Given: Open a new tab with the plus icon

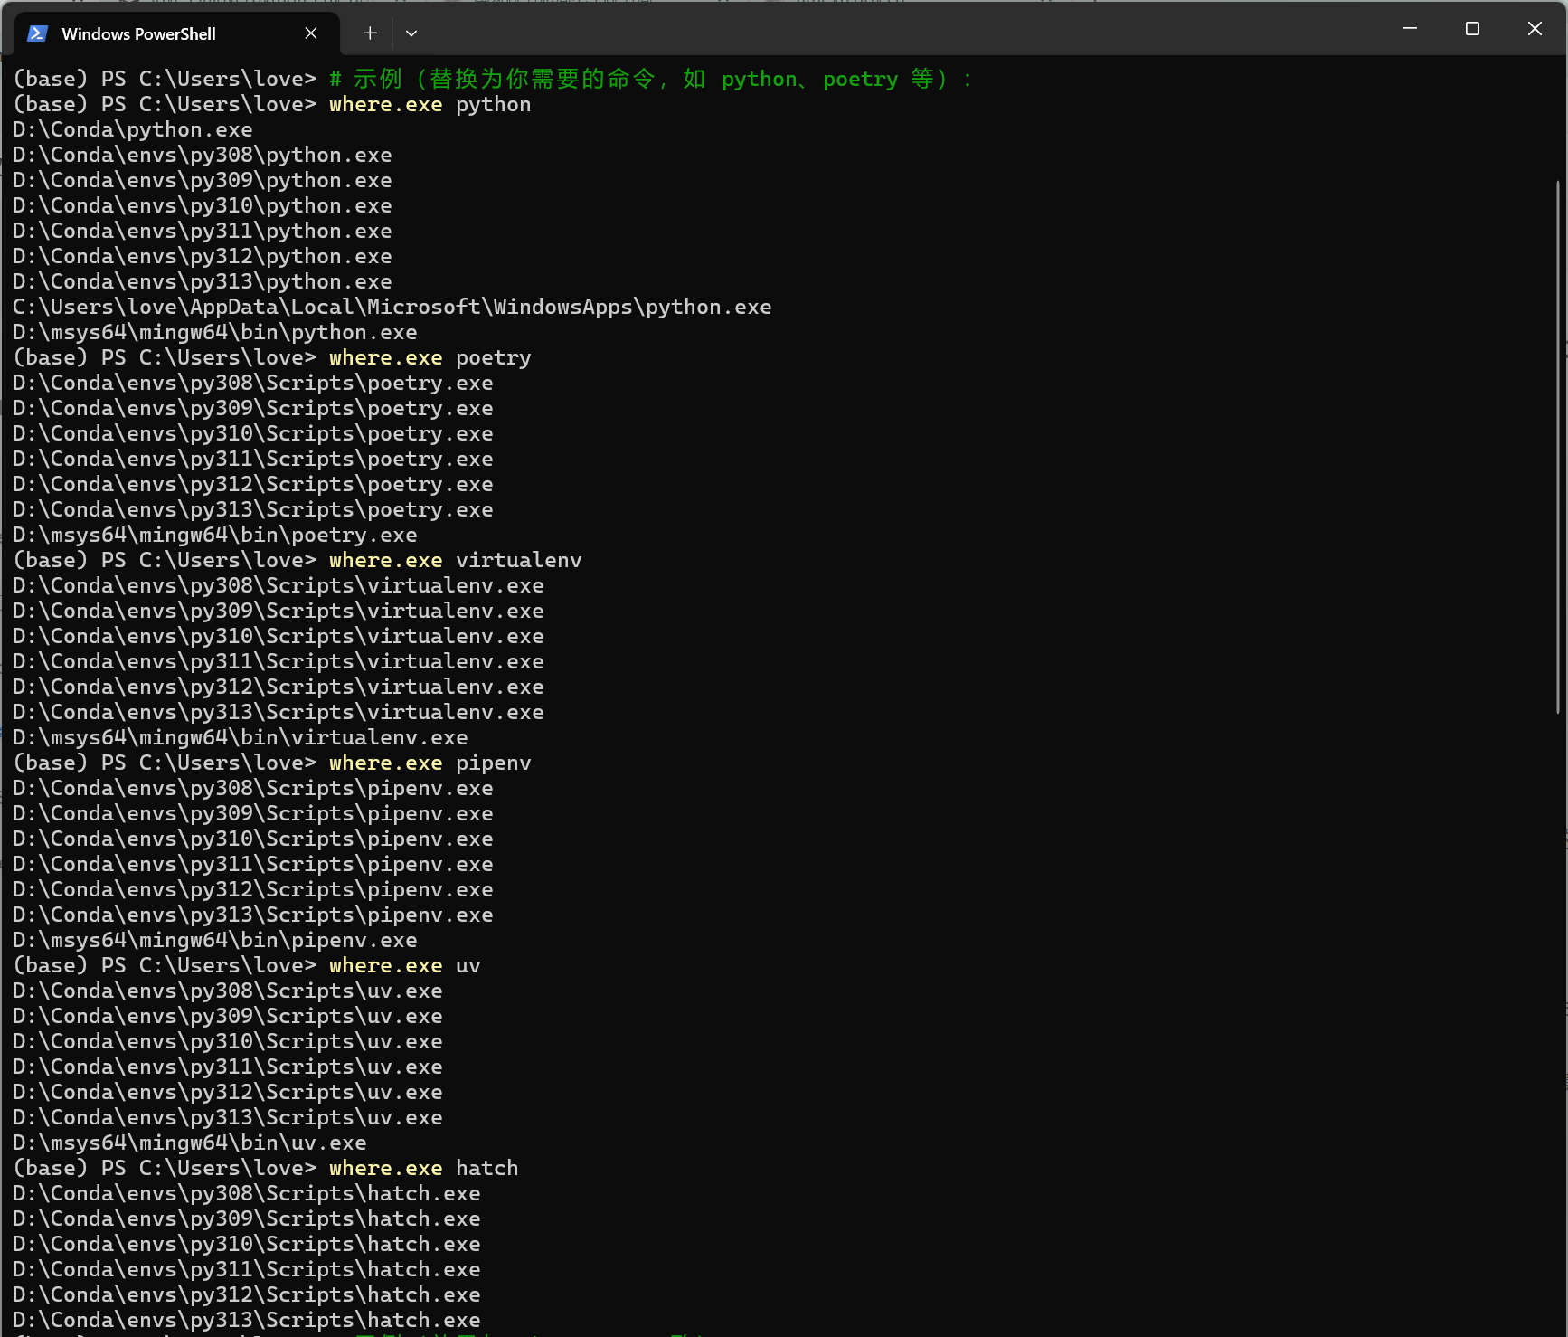Looking at the screenshot, I should (369, 33).
